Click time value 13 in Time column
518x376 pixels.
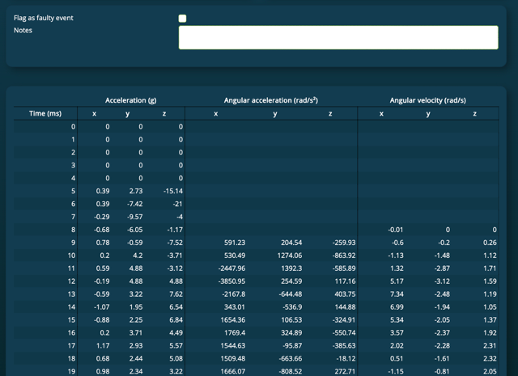point(71,294)
